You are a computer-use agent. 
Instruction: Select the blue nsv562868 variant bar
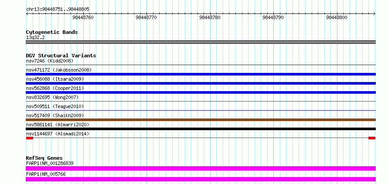pyautogui.click(x=201, y=92)
